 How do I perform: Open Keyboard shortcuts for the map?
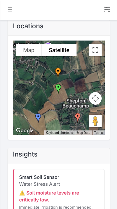coord(59,133)
